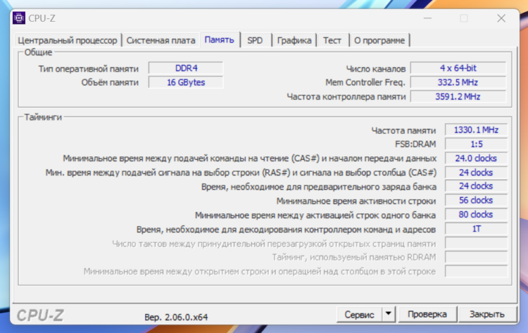Click the Минимальное время активности строки label
This screenshot has width=528, height=333.
pos(356,201)
